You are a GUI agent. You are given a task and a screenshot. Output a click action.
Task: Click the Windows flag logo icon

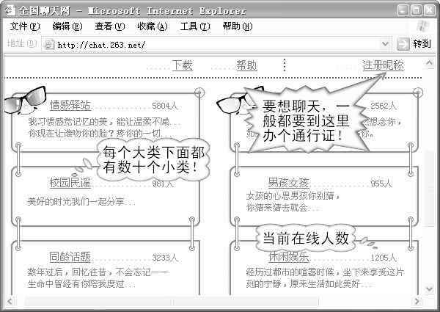(422, 26)
